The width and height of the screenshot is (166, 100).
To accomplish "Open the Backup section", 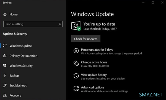I will click(x=14, y=76).
